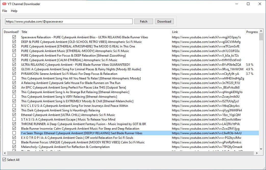Maximize the YT Channel Downloader window
The width and height of the screenshot is (266, 170).
tap(248, 4)
